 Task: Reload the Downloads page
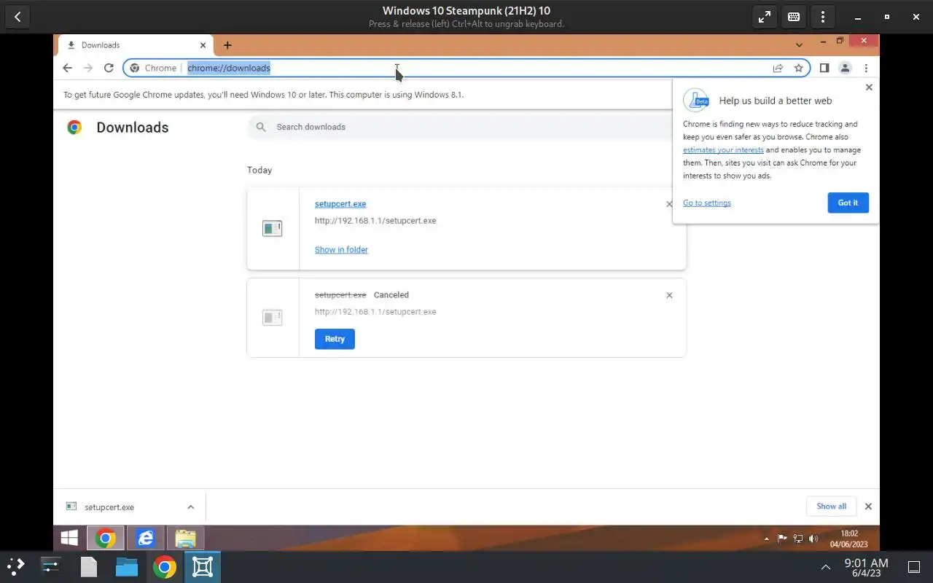click(109, 68)
